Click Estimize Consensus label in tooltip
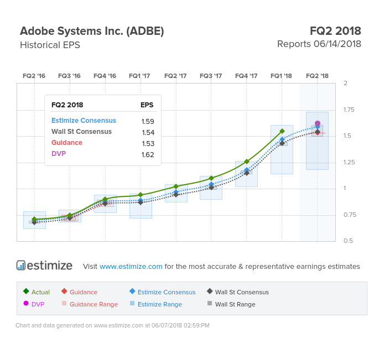This screenshot has width=379, height=343. pyautogui.click(x=84, y=121)
